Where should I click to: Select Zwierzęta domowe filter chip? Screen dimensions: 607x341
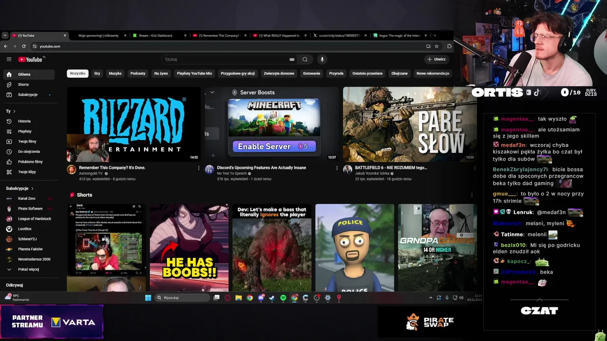pyautogui.click(x=279, y=73)
